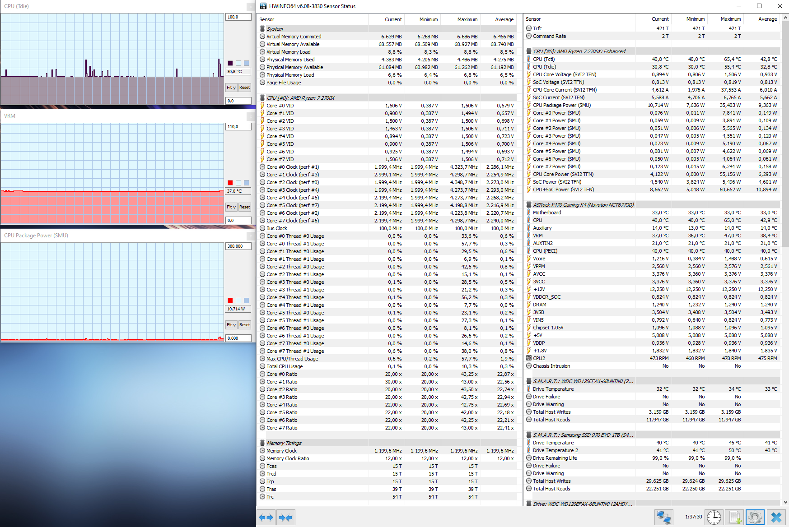789x527 pixels.
Task: Click the Samsung SSD 970 EVO group icon
Action: [x=529, y=435]
